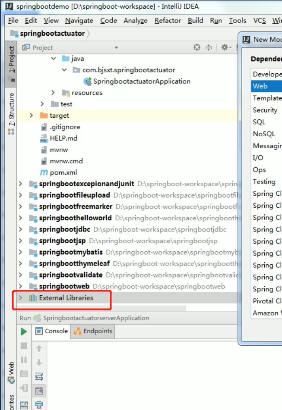
Task: Select Web category in New Module dialog
Action: [266, 86]
